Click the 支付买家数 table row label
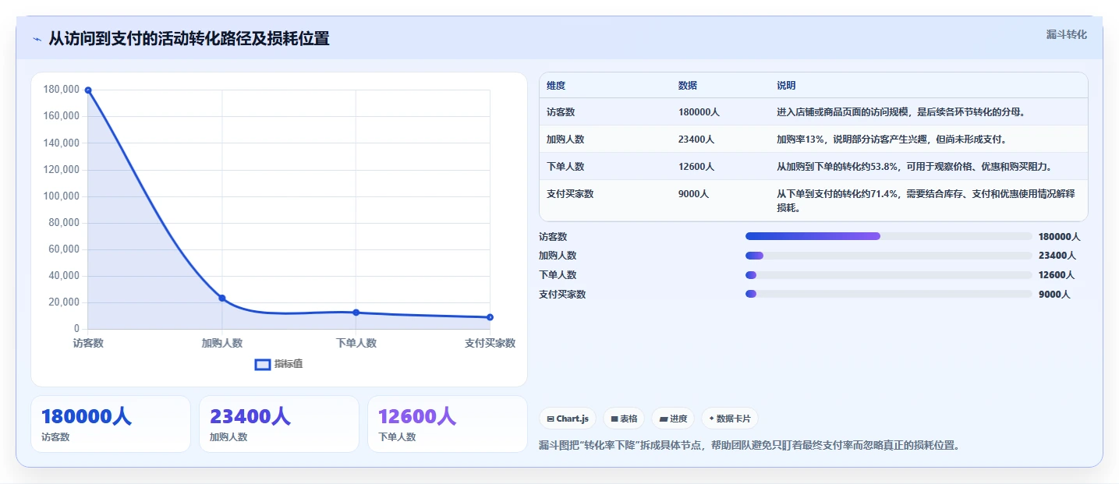This screenshot has width=1119, height=484. pyautogui.click(x=570, y=194)
